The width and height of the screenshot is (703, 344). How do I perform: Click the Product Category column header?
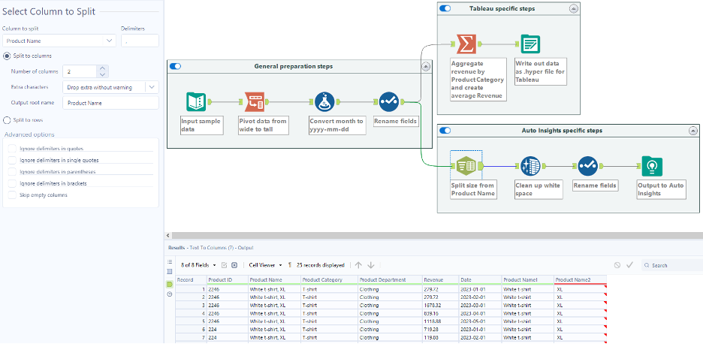coord(322,280)
